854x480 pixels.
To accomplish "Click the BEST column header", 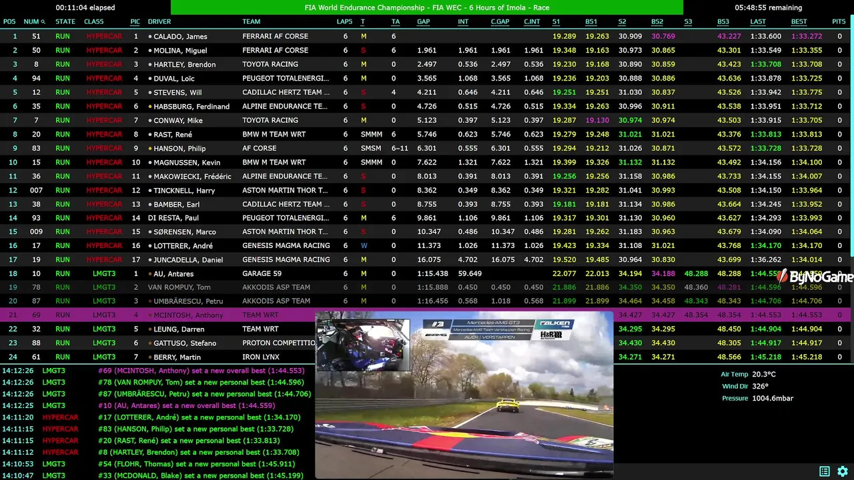I will 799,22.
